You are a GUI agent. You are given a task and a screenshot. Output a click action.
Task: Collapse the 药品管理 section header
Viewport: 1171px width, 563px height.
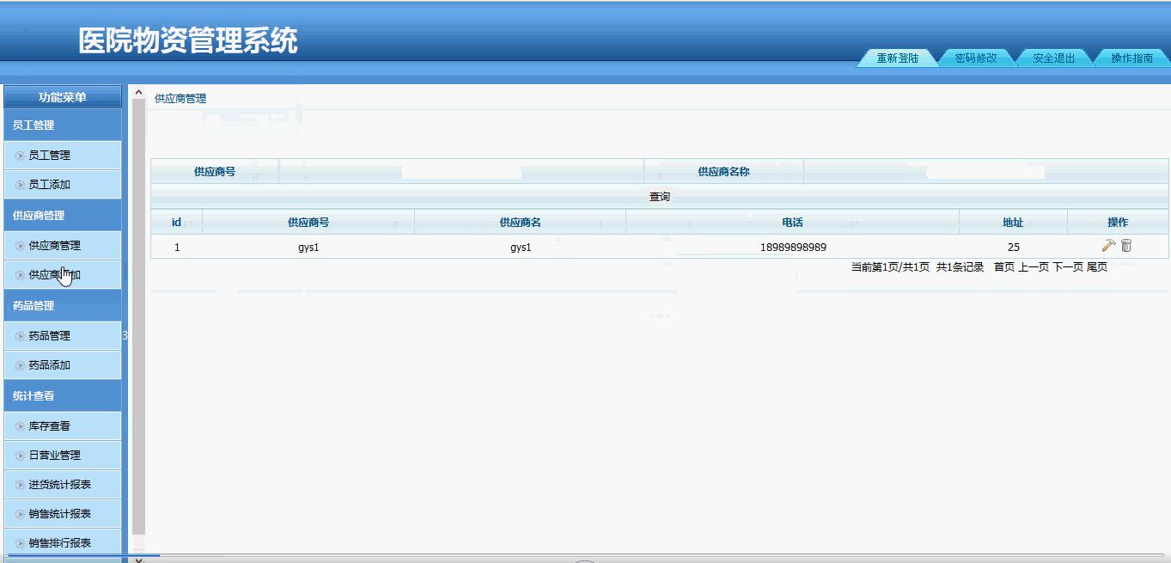click(63, 306)
